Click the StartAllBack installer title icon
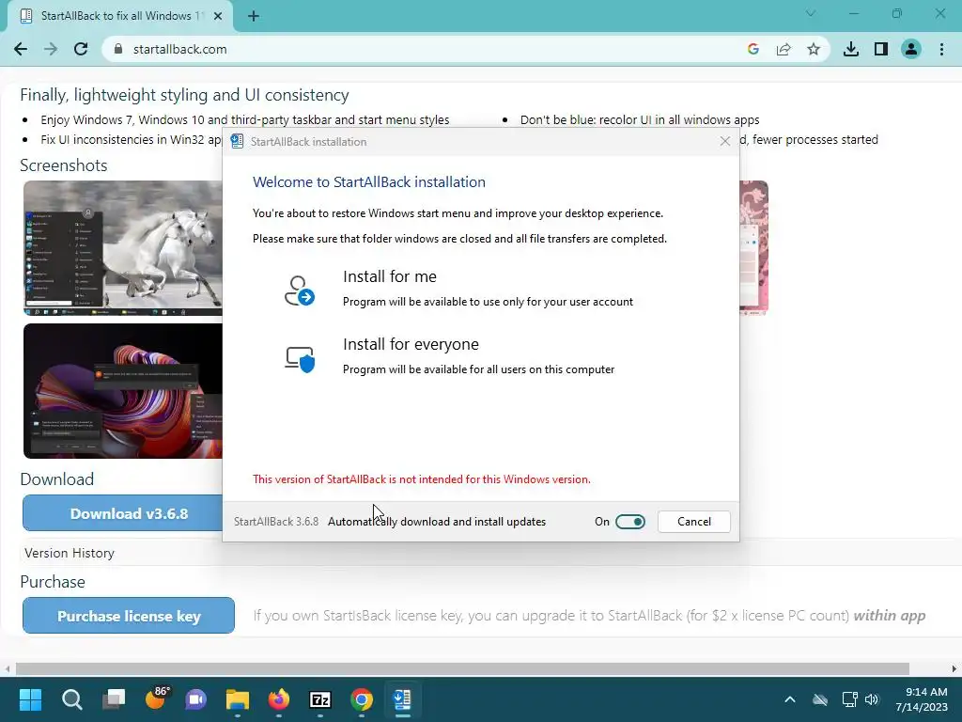Image resolution: width=962 pixels, height=722 pixels. coord(237,141)
